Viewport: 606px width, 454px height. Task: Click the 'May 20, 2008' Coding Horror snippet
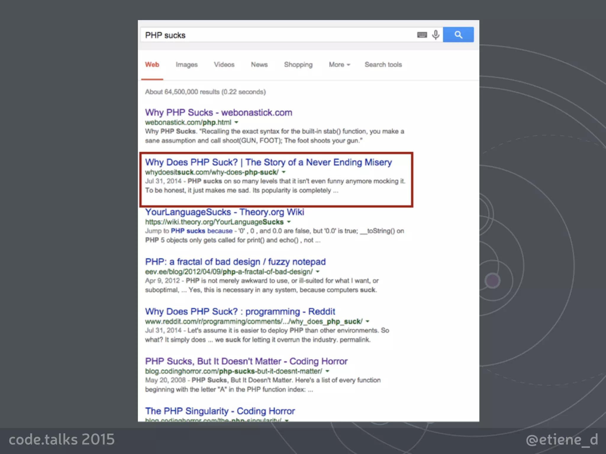[263, 385]
